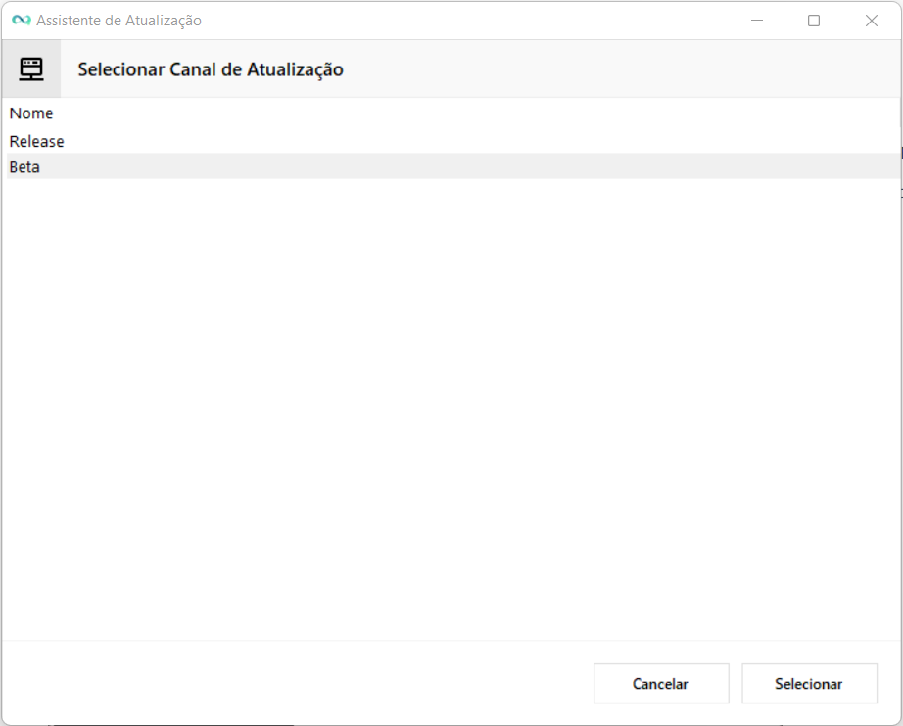Click the empty footer area beside Cancelar
This screenshot has width=903, height=726.
click(294, 683)
